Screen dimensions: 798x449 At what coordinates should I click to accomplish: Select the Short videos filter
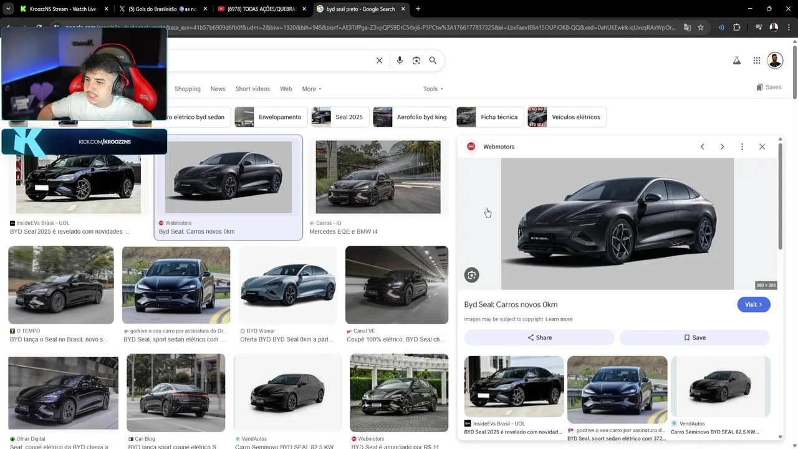252,89
